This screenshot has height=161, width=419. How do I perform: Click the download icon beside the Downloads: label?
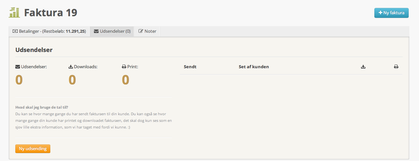click(x=71, y=67)
